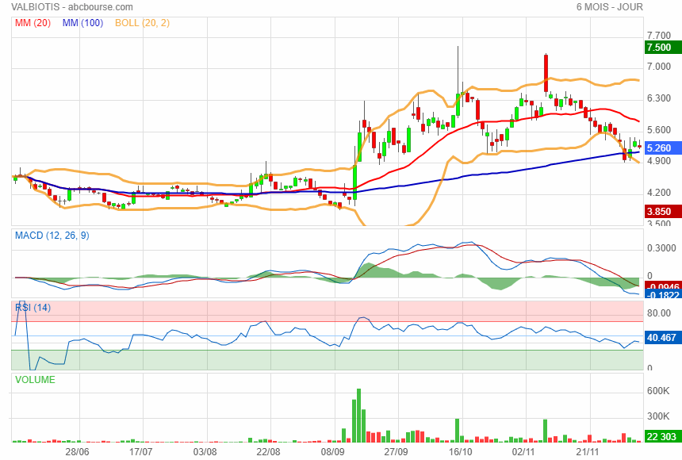
Task: Click the blue -0.1822 MACD value tag
Action: click(663, 295)
